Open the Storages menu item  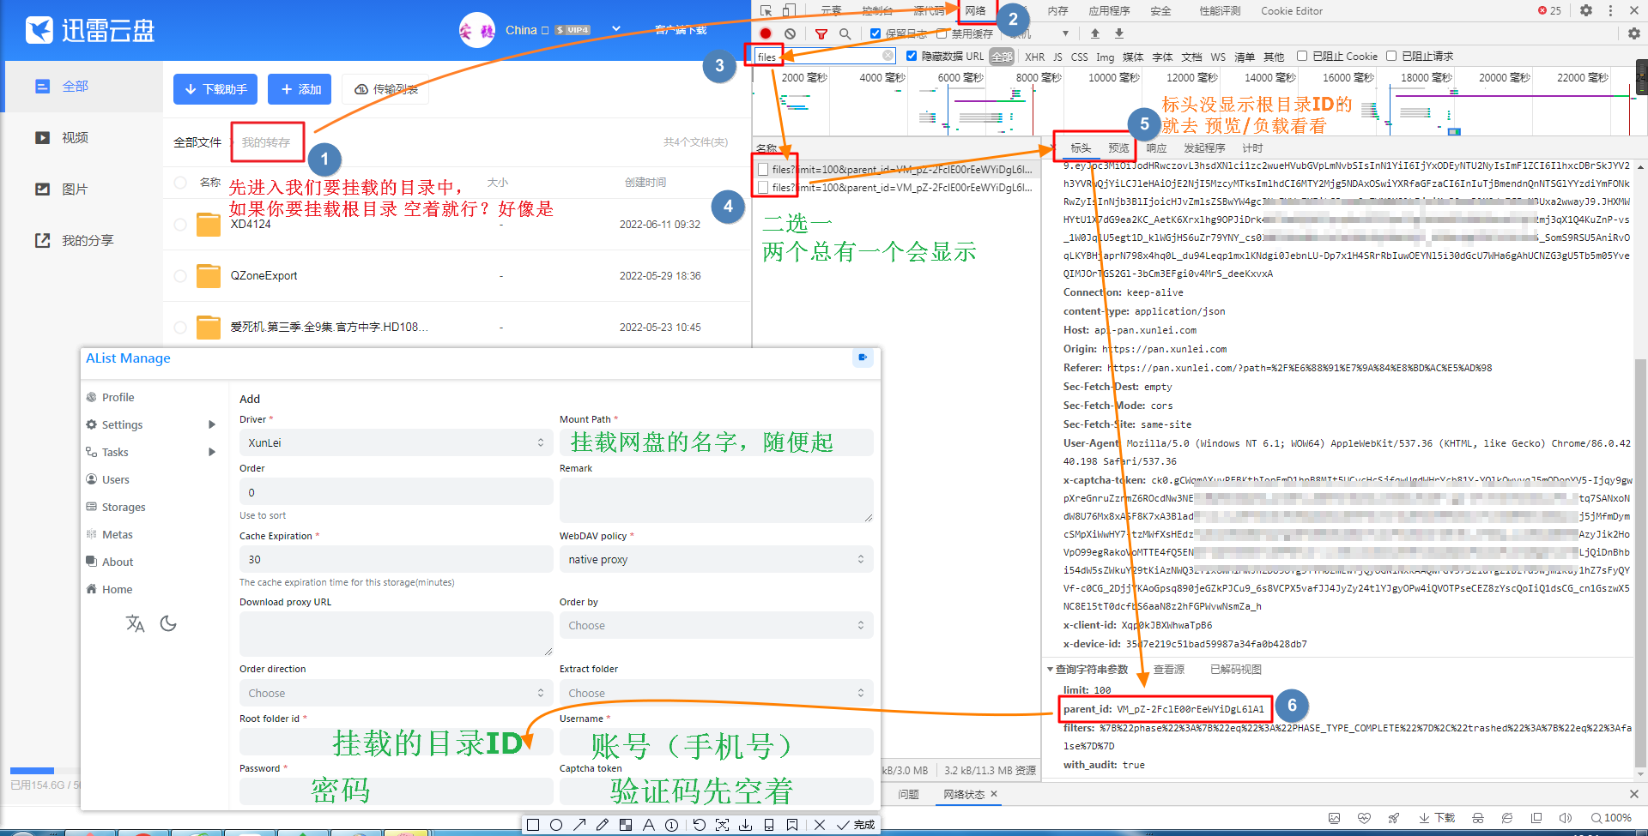(124, 507)
